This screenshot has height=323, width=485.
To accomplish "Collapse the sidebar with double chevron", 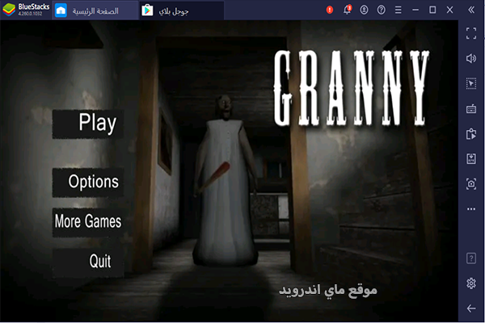I will click(471, 10).
